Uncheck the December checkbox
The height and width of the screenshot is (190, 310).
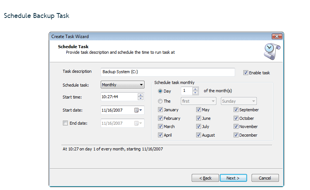pyautogui.click(x=236, y=135)
